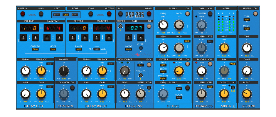276x117 pixels.
Task: Toggle right delay MUTE IN red button
Action: point(109,14)
